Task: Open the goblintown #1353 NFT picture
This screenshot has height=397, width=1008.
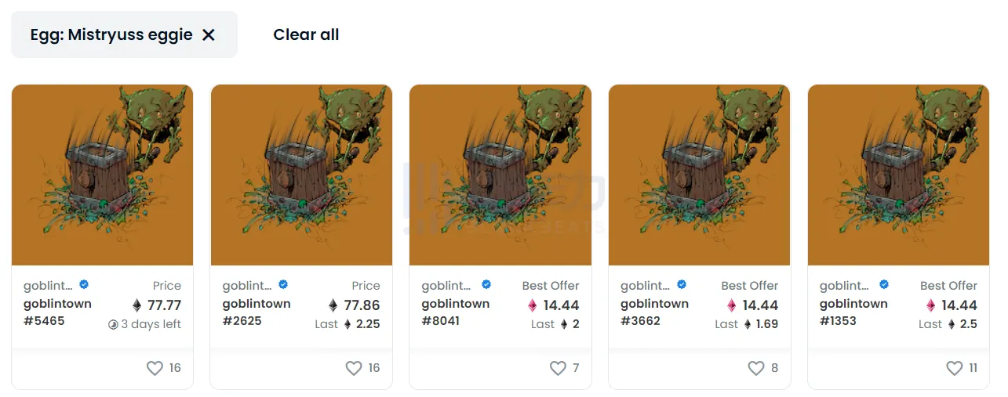Action: 899,175
